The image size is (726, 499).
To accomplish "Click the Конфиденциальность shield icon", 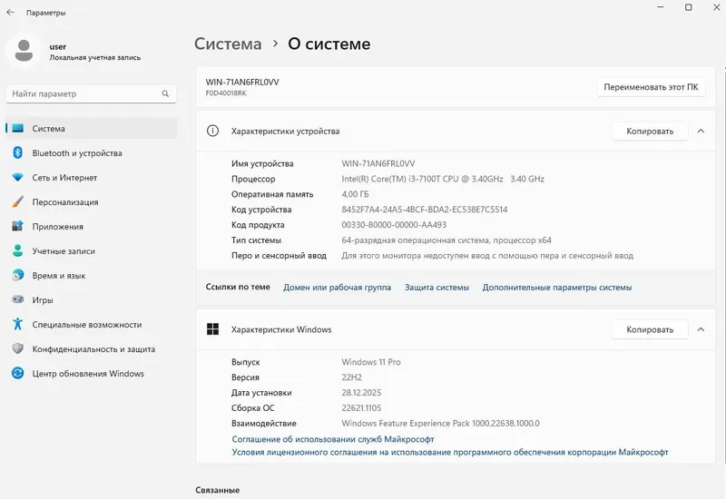I will point(17,348).
